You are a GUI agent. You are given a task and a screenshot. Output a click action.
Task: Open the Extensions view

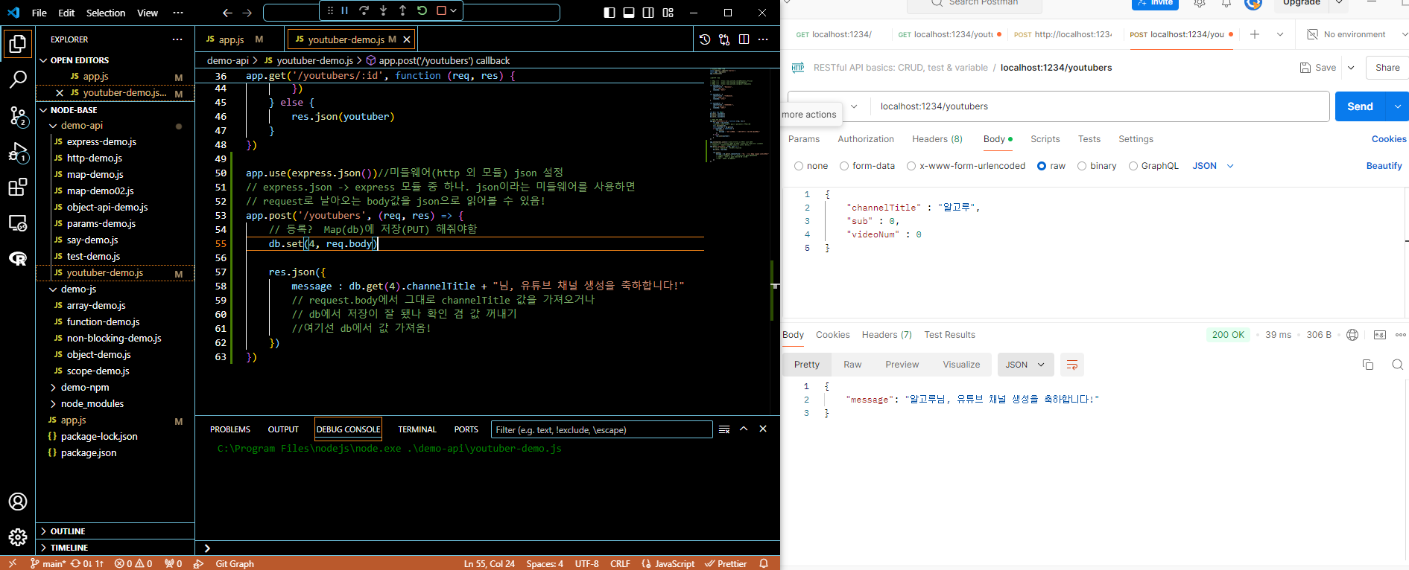pos(18,188)
